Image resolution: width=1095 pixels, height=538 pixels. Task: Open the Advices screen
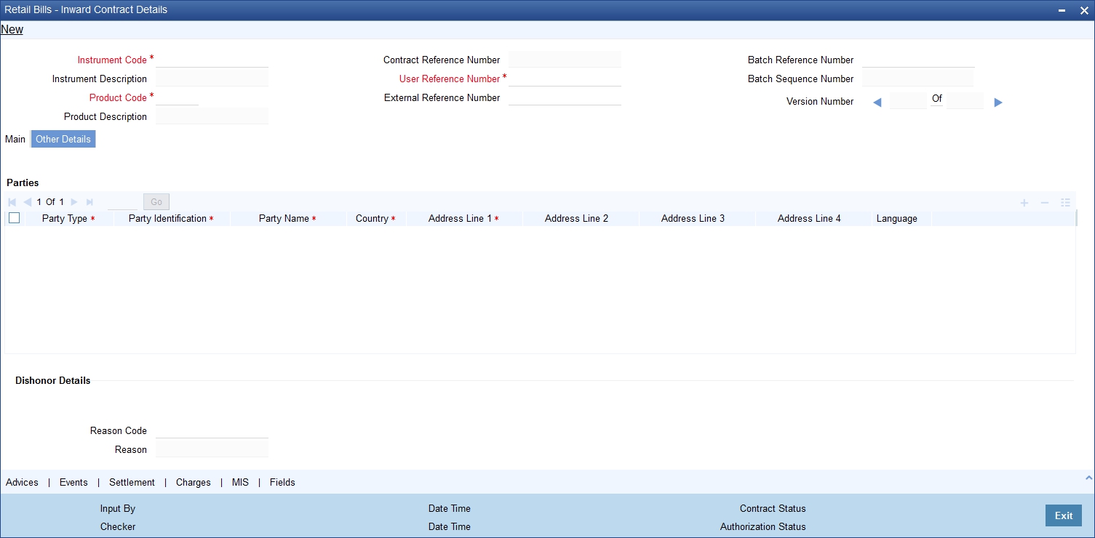click(x=22, y=482)
